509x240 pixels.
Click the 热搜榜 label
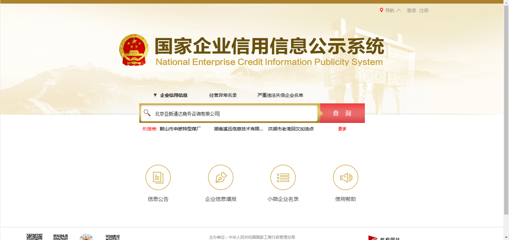click(150, 129)
